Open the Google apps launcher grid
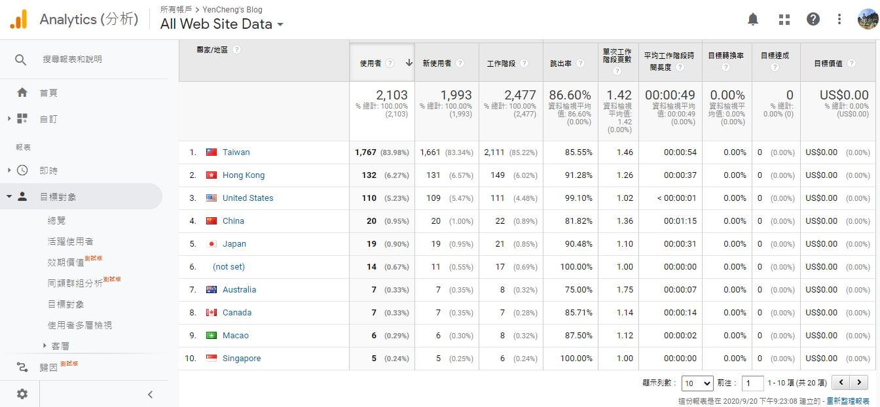Screen dimensions: 880x407 [x=784, y=19]
